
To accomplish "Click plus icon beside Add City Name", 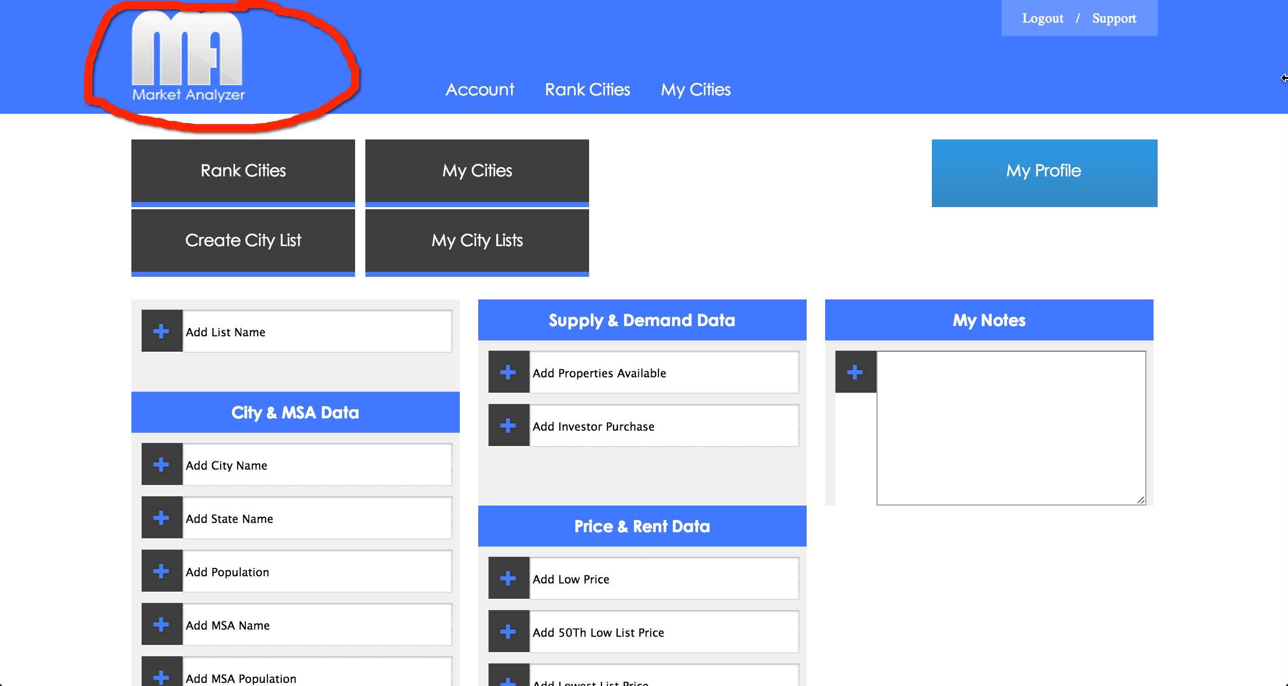I will click(x=162, y=465).
